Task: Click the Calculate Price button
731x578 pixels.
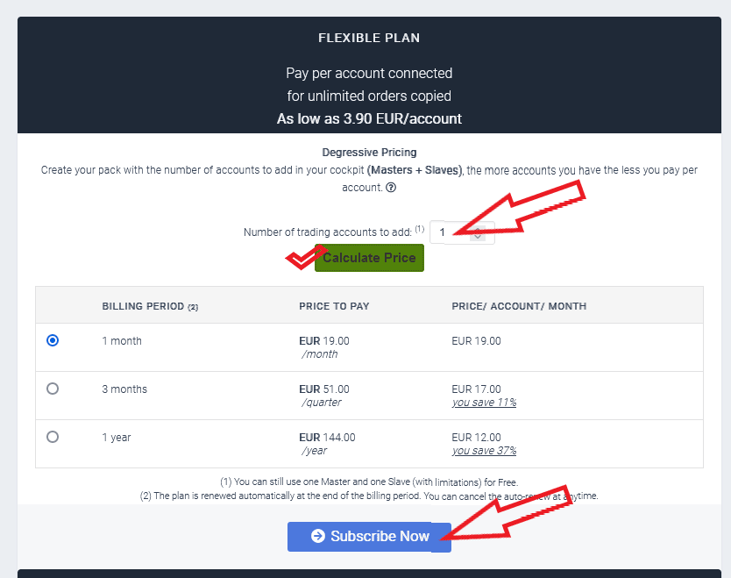Action: [x=369, y=258]
